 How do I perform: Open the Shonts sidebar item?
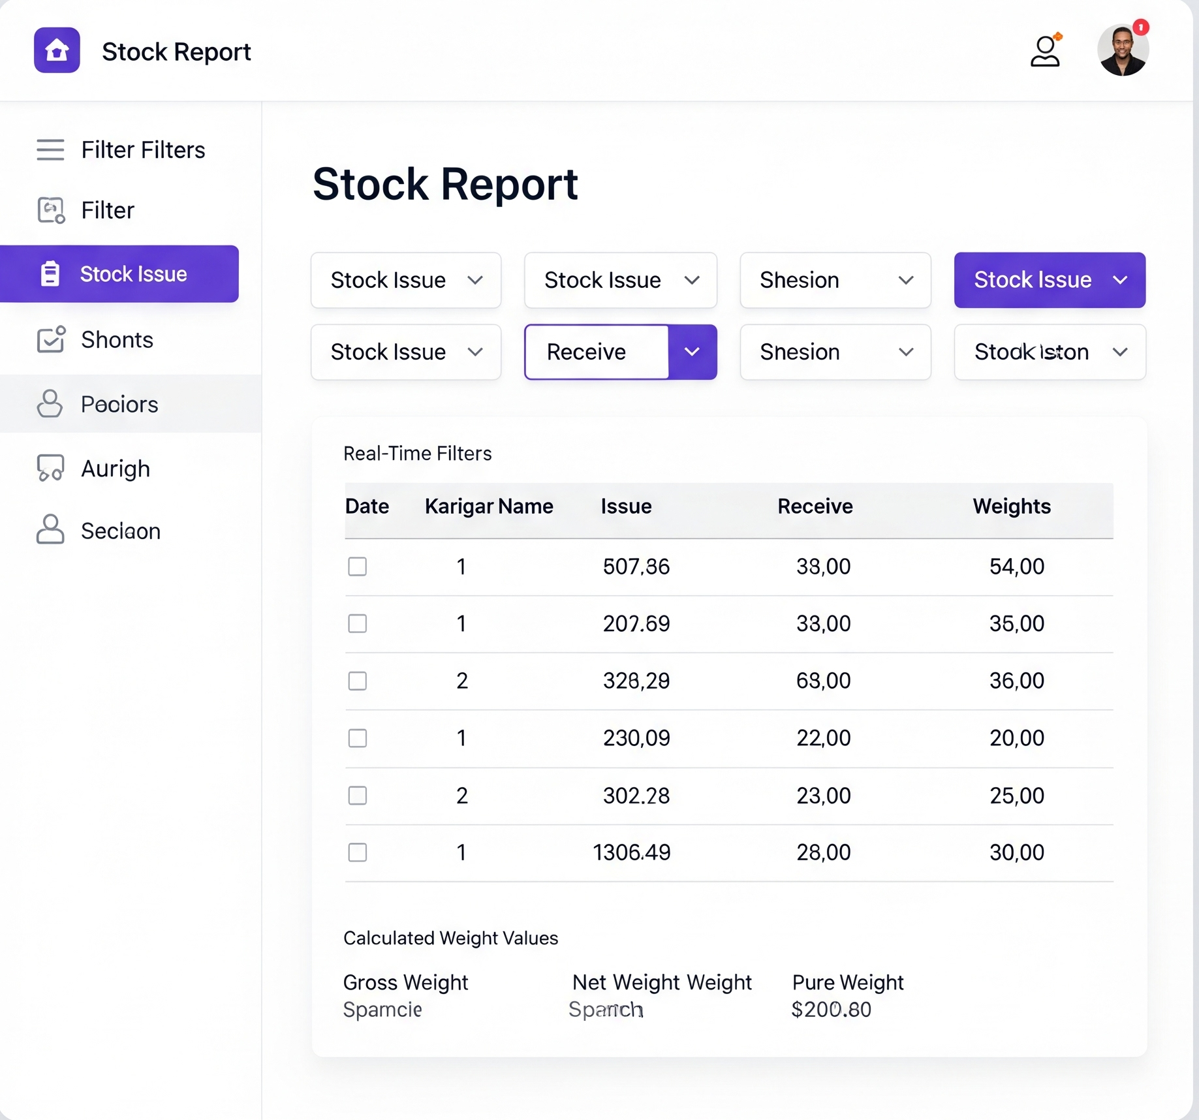coord(117,339)
